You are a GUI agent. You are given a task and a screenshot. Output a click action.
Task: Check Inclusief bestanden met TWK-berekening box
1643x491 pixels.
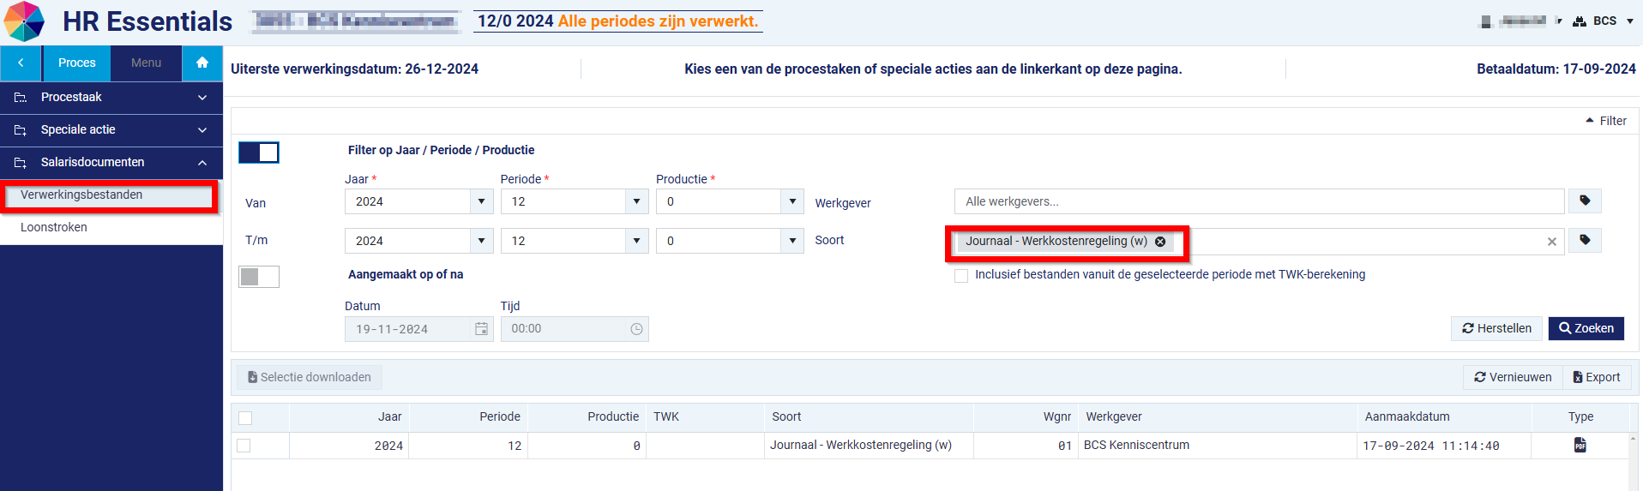pyautogui.click(x=961, y=275)
